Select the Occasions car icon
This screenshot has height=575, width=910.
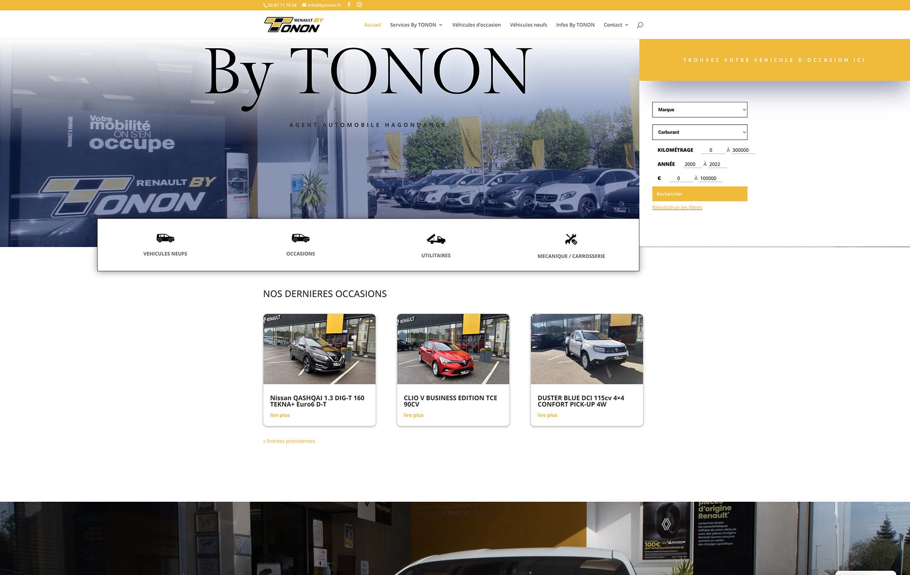pyautogui.click(x=300, y=238)
